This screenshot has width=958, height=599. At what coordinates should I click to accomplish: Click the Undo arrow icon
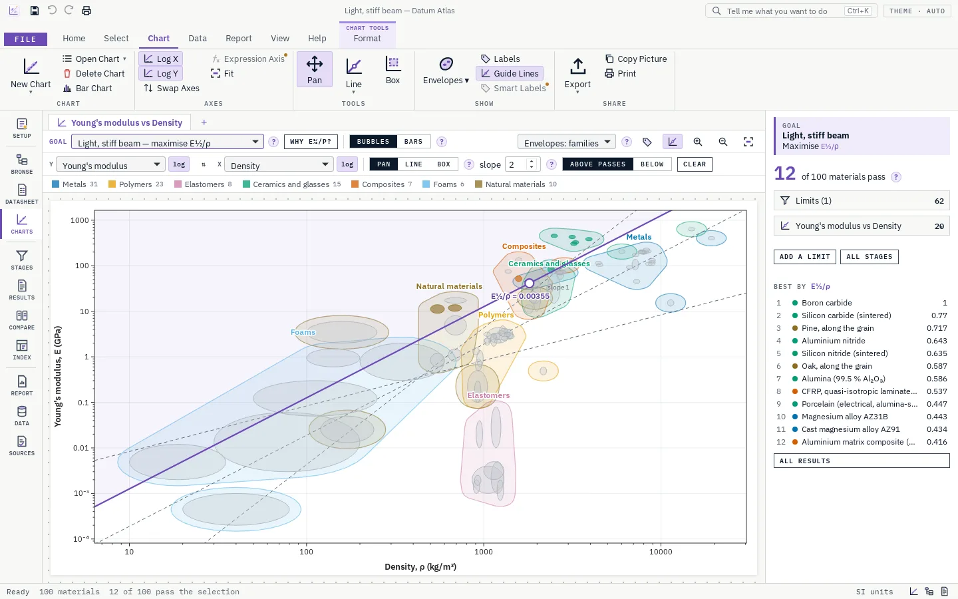click(52, 11)
